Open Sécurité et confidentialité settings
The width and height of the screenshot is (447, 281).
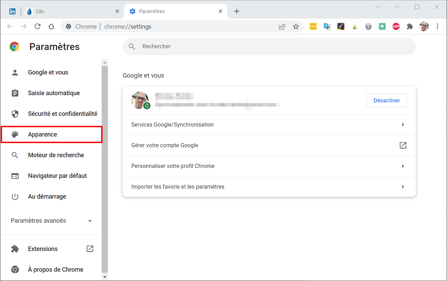coord(51,114)
